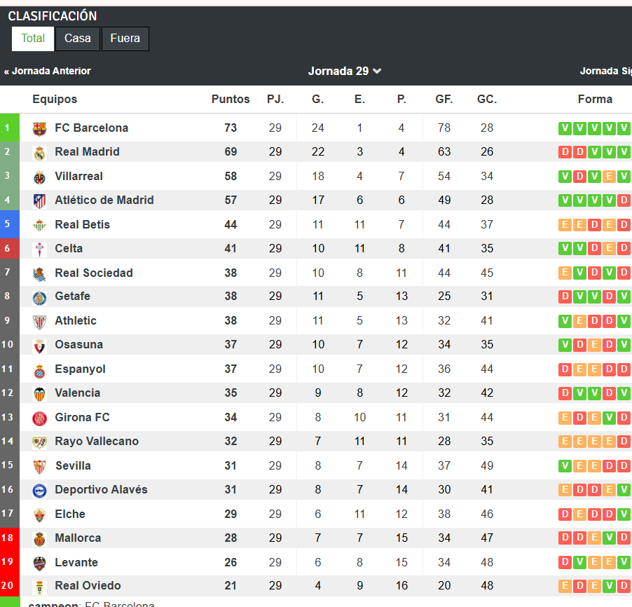
Task: Click the Atlético de Madrid crest
Action: tap(39, 200)
